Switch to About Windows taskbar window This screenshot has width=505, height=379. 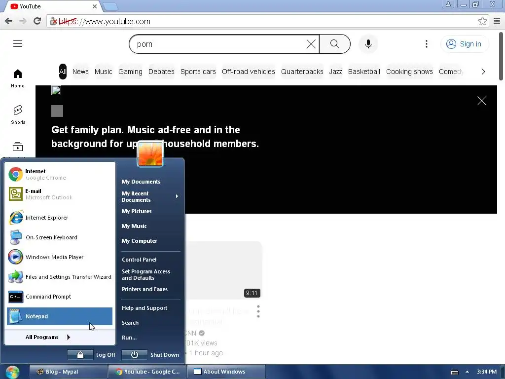tap(226, 372)
